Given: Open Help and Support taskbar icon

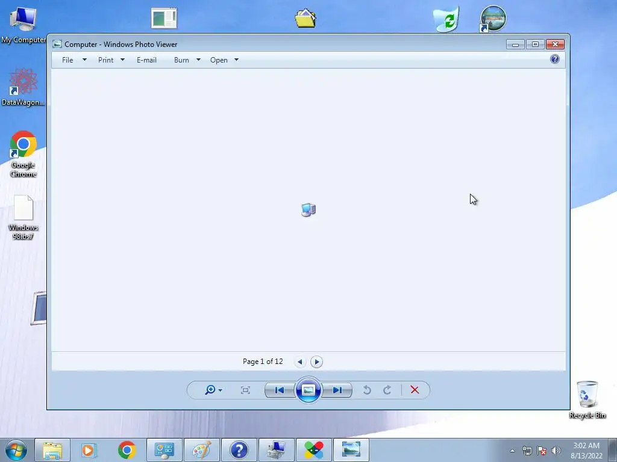Looking at the screenshot, I should [239, 450].
